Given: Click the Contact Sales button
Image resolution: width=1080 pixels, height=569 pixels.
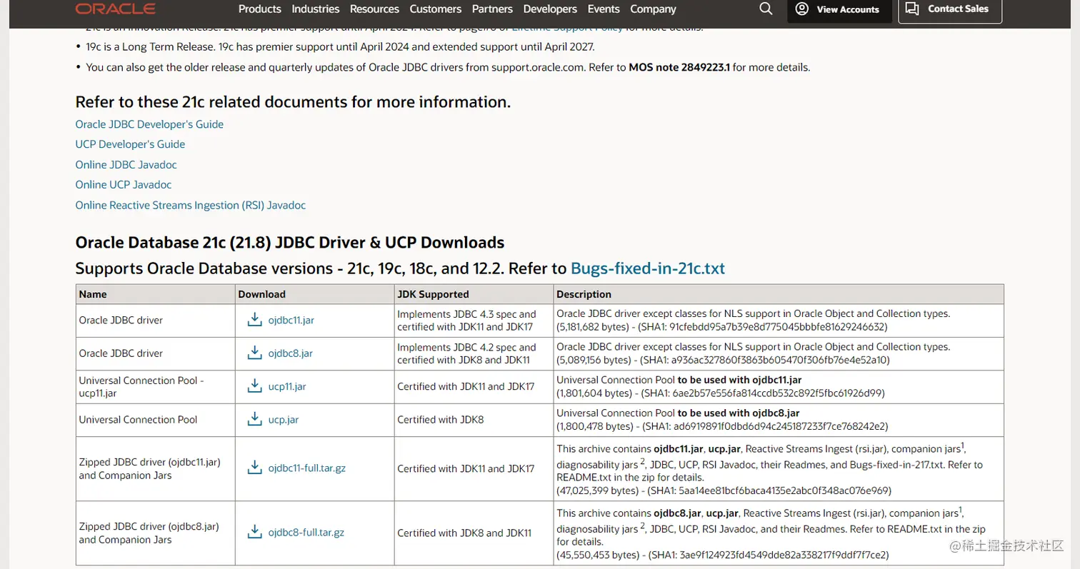Looking at the screenshot, I should (950, 9).
